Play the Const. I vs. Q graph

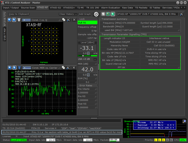14,20
